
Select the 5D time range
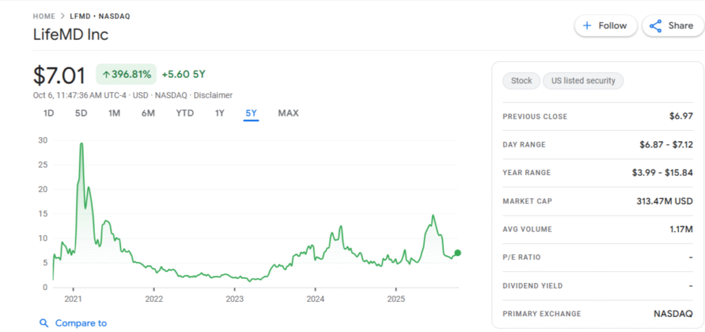pyautogui.click(x=81, y=113)
